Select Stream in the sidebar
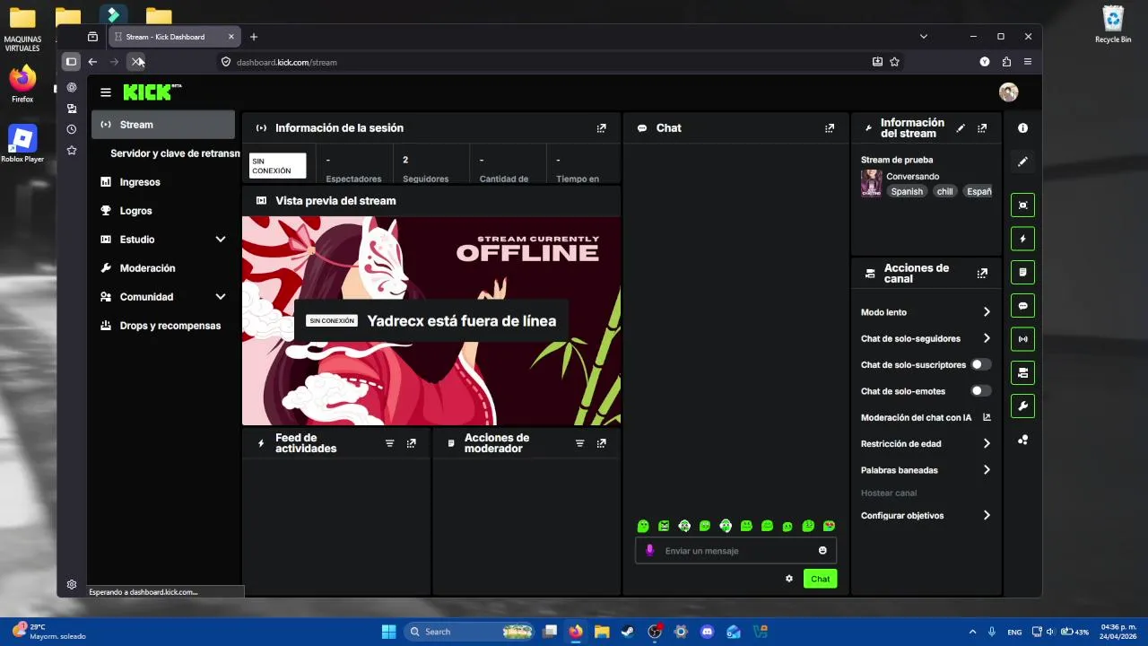Viewport: 1148px width, 646px height. pyautogui.click(x=163, y=125)
